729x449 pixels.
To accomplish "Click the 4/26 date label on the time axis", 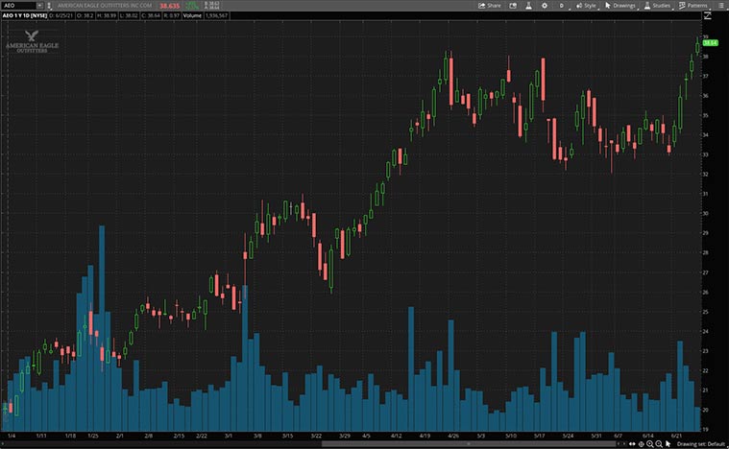I will pyautogui.click(x=453, y=436).
